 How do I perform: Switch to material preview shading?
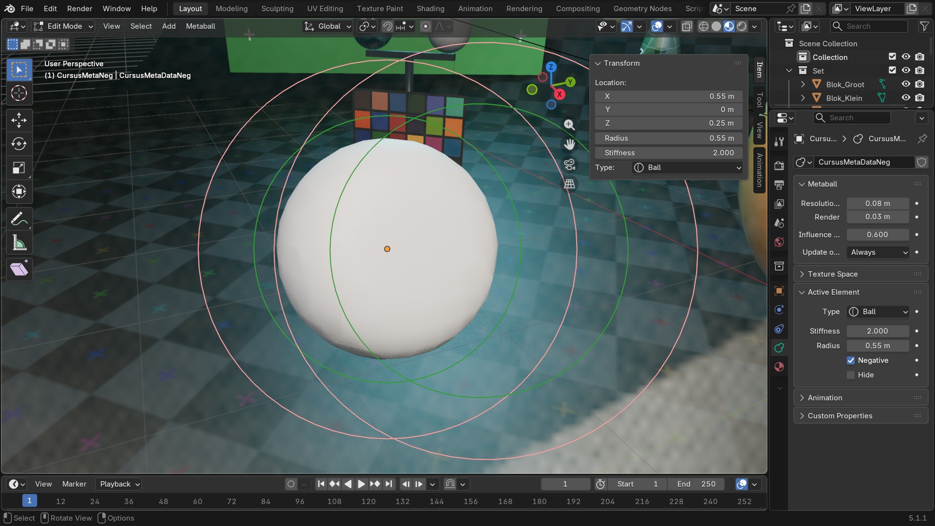[729, 26]
